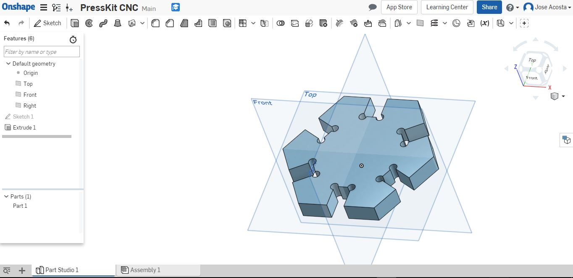This screenshot has width=573, height=278.
Task: Select the Revolve tool
Action: 89,23
